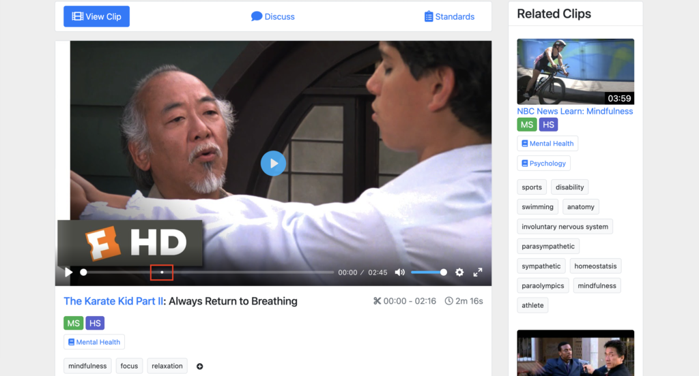Adjust the volume slider

pos(429,272)
